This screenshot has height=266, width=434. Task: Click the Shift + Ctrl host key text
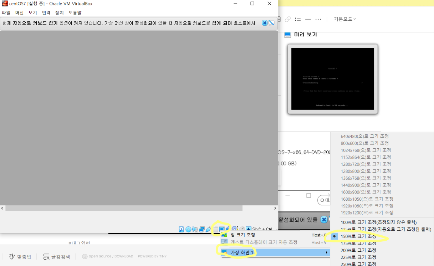[262, 229]
